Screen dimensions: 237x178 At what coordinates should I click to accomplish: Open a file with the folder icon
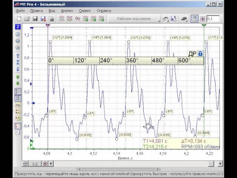tap(27, 19)
